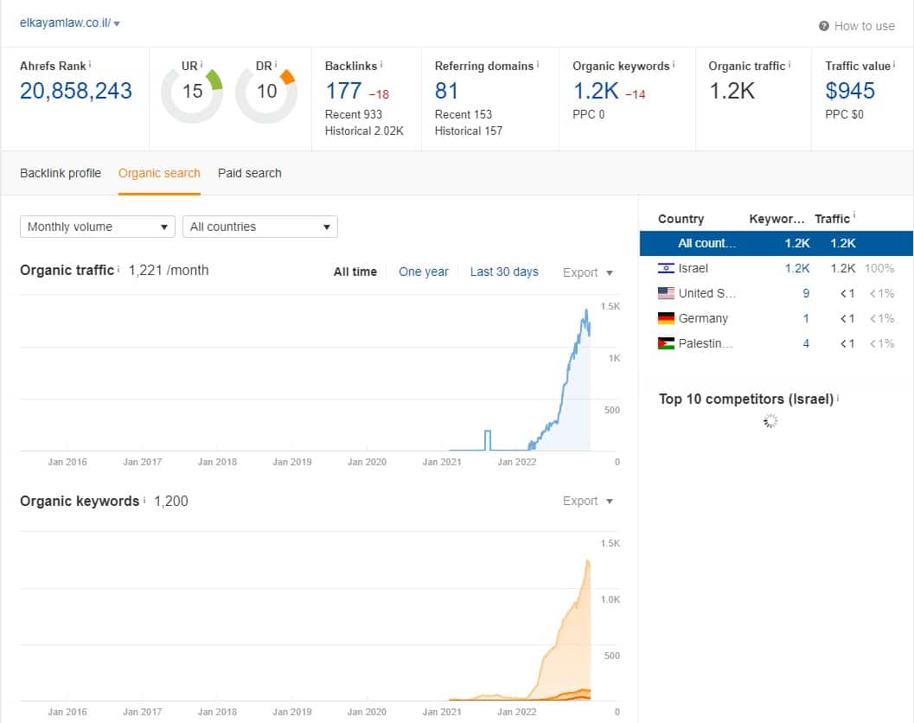Click the loading spinner under Top 10 competitors

pos(770,421)
